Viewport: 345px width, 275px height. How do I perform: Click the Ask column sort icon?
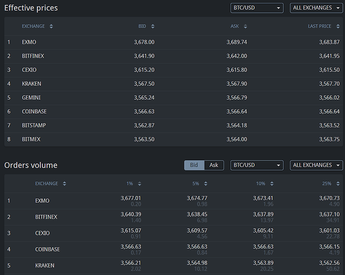click(245, 26)
